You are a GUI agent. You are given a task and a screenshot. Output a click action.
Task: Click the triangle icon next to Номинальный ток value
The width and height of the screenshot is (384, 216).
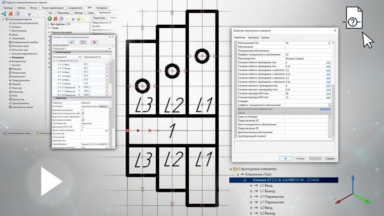[x=329, y=43]
